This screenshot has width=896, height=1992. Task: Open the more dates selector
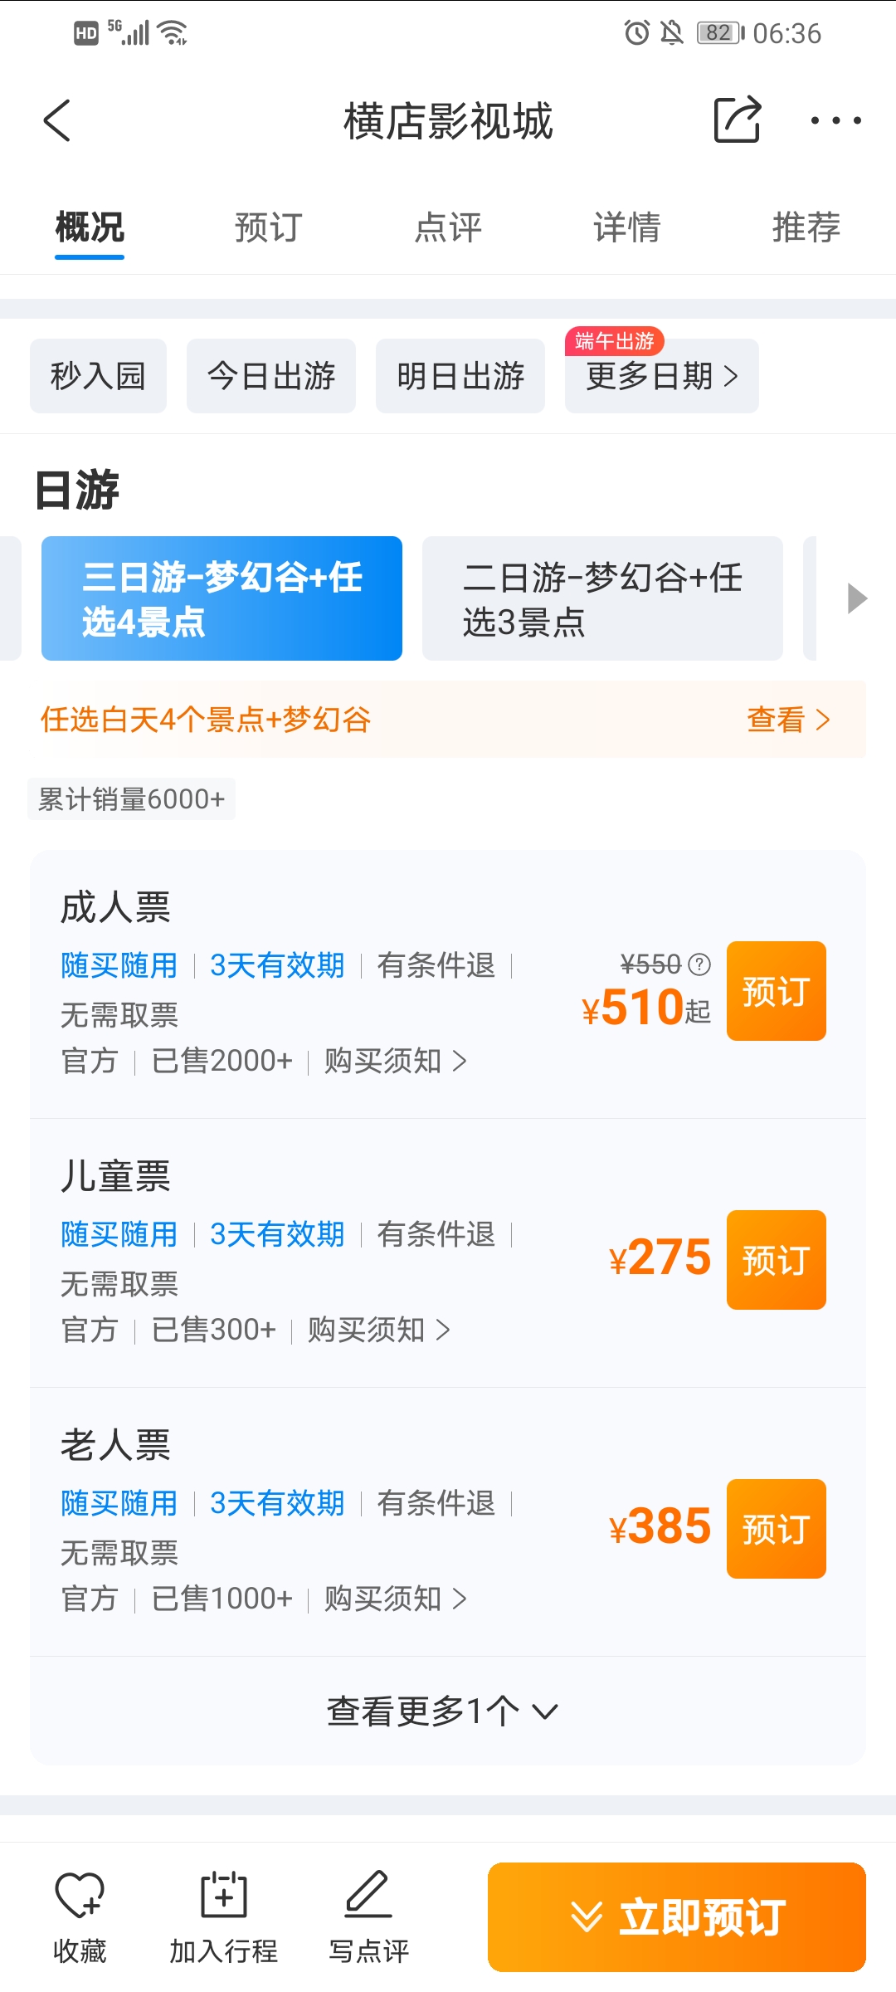[x=661, y=376]
